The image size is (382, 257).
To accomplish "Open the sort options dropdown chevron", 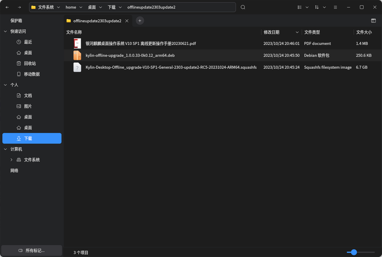I will click(324, 7).
